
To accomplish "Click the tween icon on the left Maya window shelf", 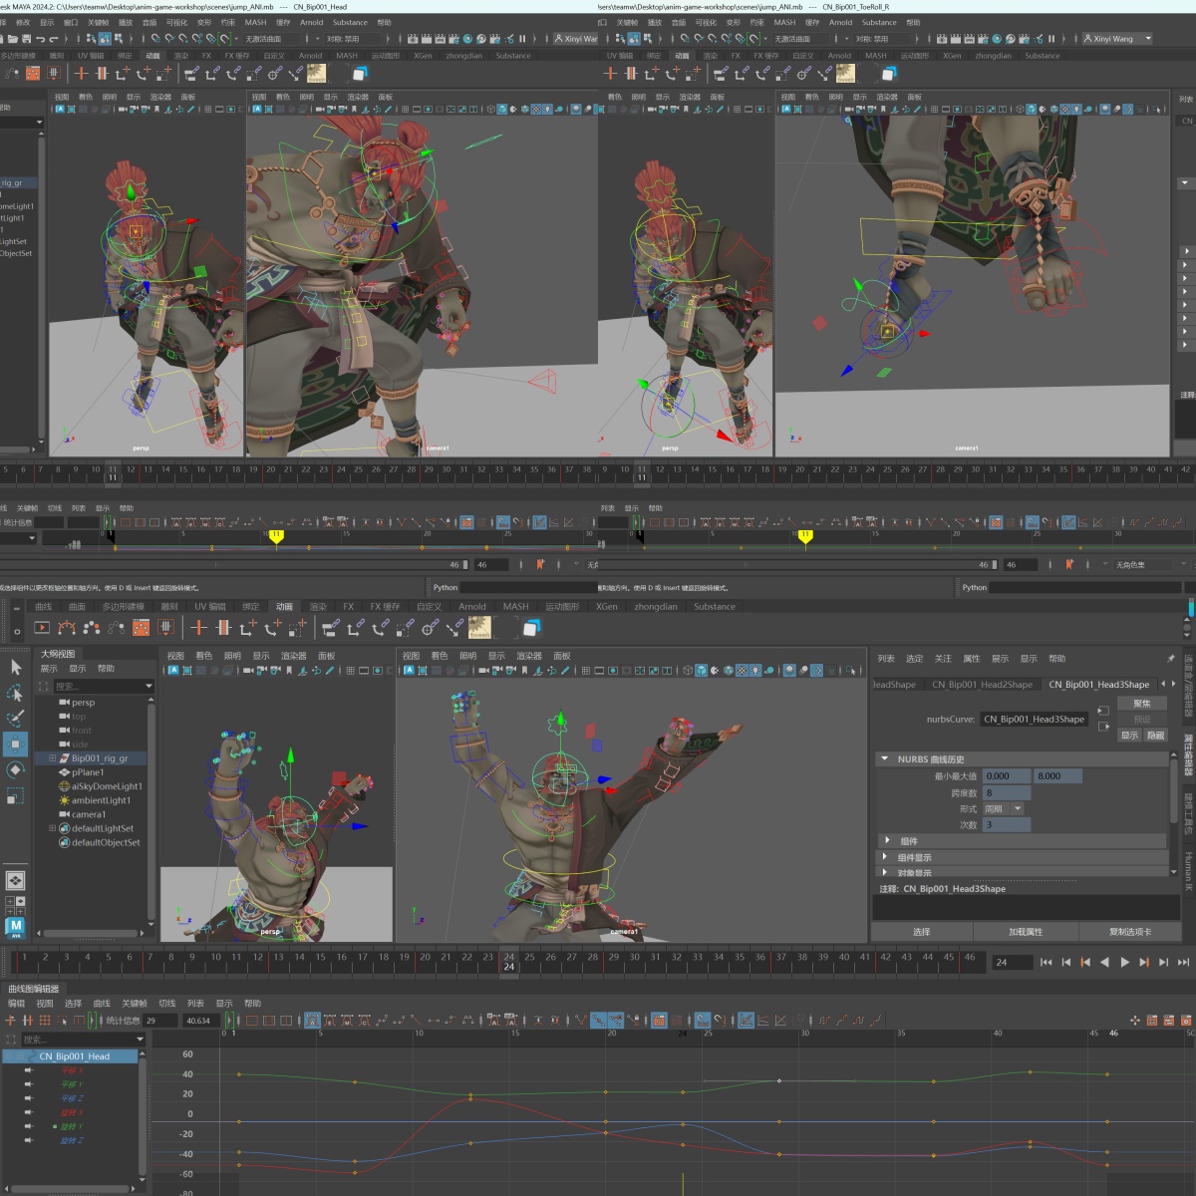I will click(x=316, y=73).
